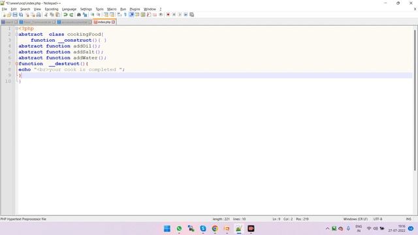Screen dimensions: 418x235
Task: Undo last edit with green arrow
Action: click(65, 14)
